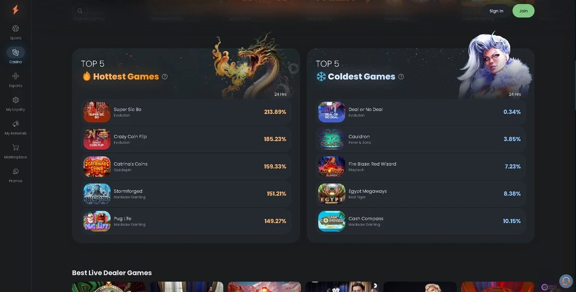Open Super Sic Bo game row
Image resolution: width=576 pixels, height=292 pixels.
pos(186,112)
